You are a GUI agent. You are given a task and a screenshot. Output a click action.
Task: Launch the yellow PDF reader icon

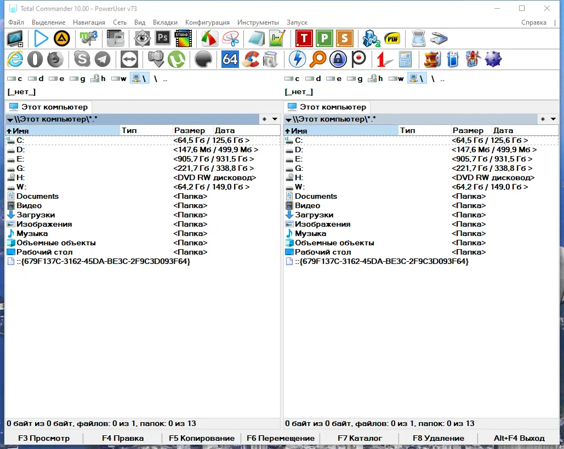coord(392,38)
